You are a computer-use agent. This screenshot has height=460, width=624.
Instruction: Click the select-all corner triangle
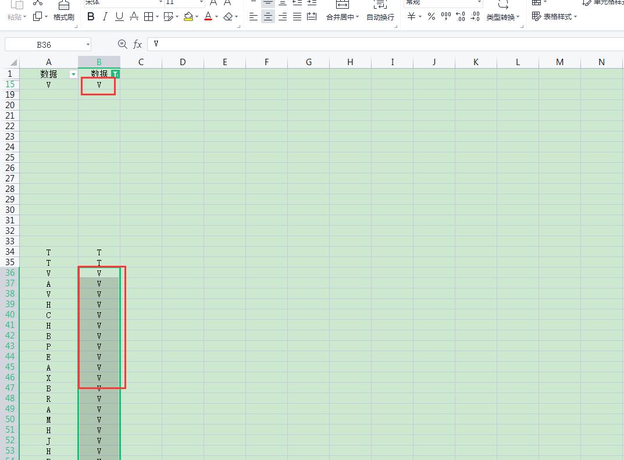[x=13, y=62]
